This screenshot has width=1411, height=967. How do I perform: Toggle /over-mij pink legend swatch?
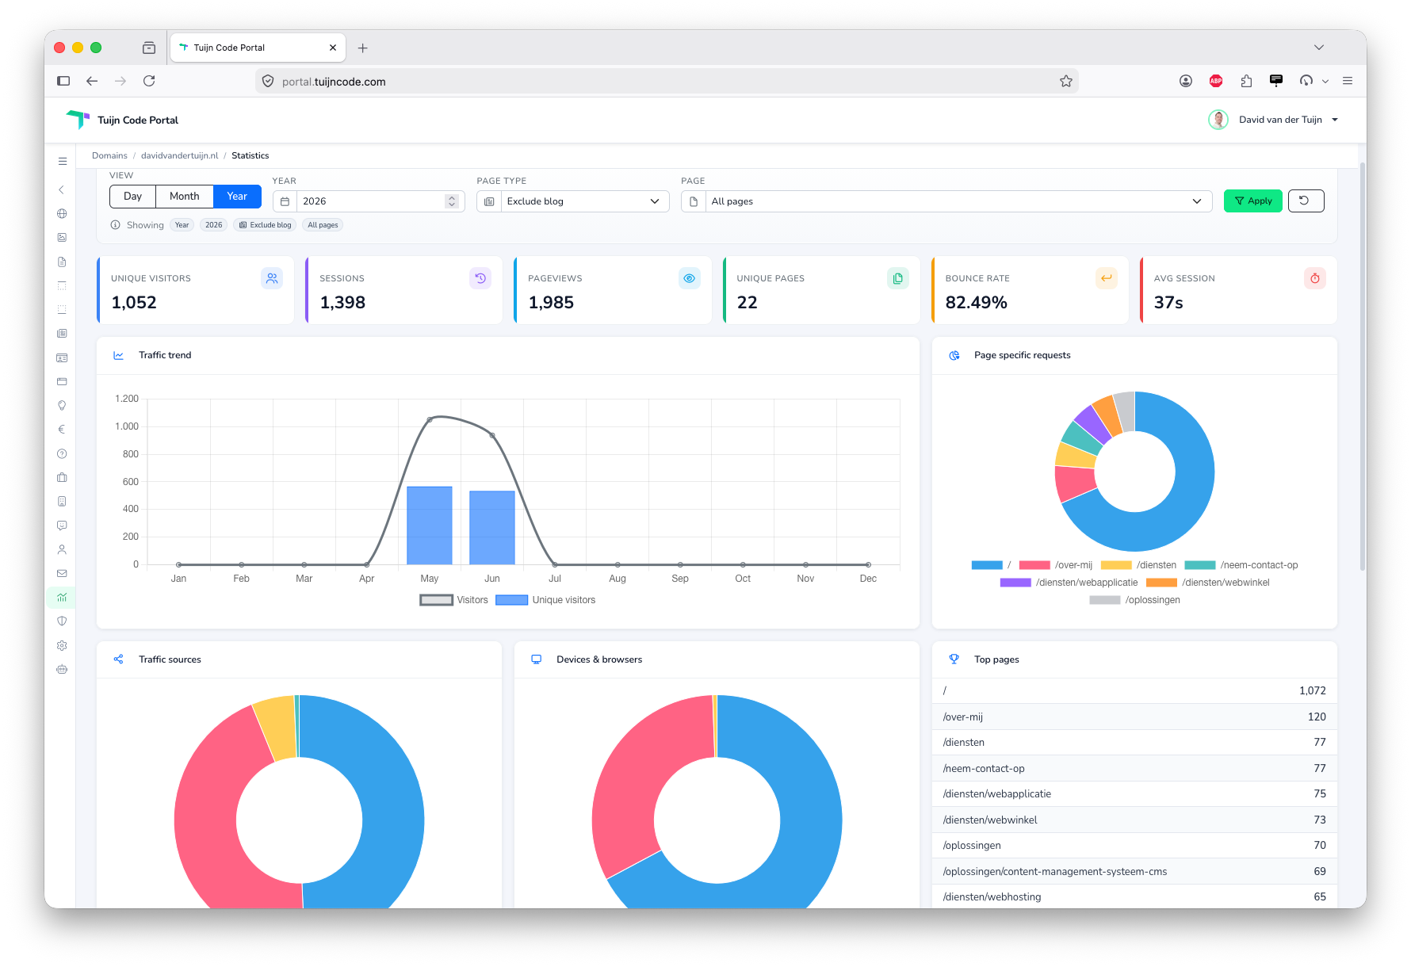[x=1034, y=565]
